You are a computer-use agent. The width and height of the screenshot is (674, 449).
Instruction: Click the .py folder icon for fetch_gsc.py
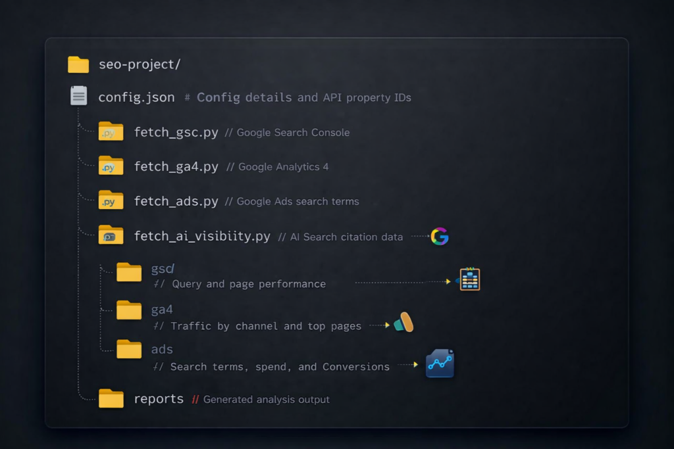click(x=110, y=131)
